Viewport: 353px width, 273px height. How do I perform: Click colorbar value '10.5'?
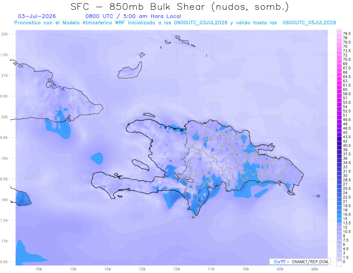coord(347,231)
